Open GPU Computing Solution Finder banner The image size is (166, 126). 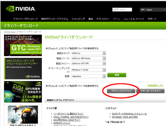(23, 69)
